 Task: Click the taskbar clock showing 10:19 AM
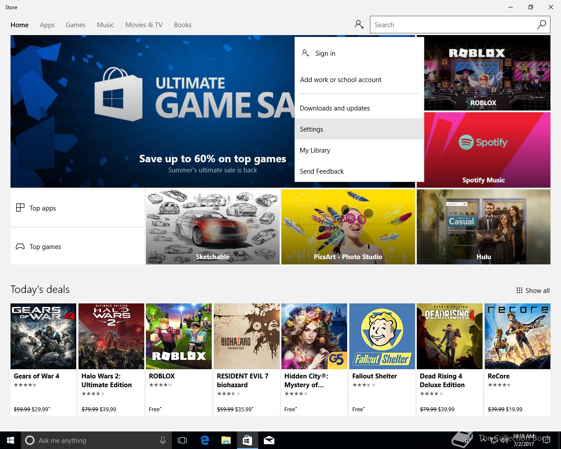(523, 440)
